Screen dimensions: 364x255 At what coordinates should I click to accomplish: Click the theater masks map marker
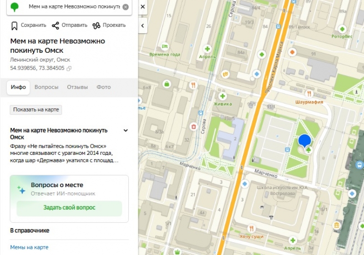point(225,74)
